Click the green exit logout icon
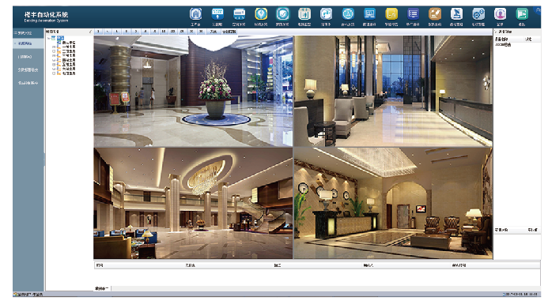548x304 pixels. [522, 14]
